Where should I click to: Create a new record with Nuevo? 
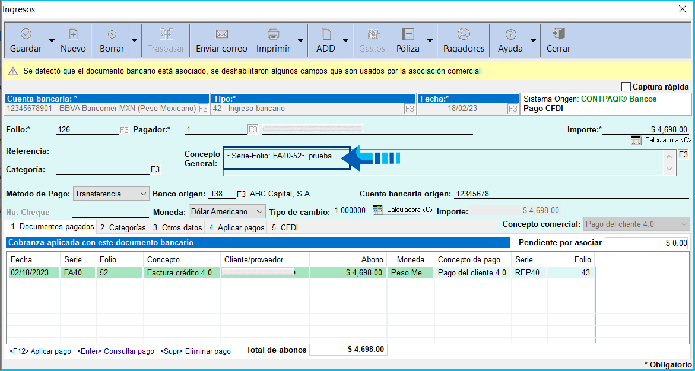(73, 34)
